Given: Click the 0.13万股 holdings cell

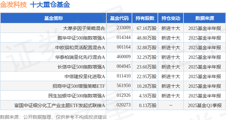Looking at the screenshot, I should coord(148,105).
